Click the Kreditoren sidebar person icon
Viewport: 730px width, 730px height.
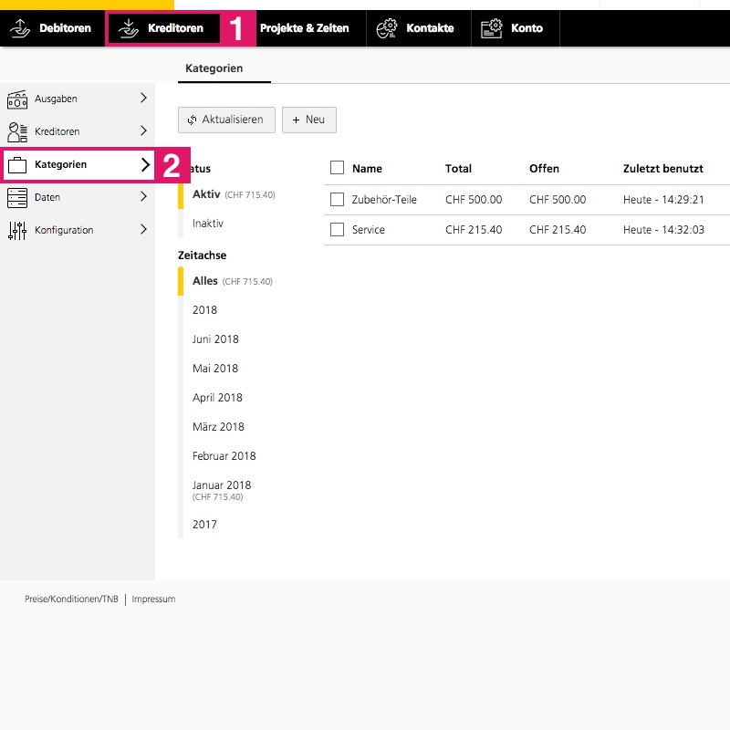(x=17, y=131)
